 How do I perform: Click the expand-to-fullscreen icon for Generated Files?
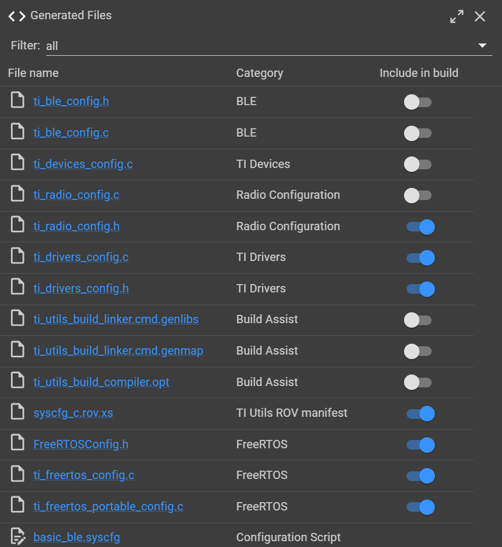(457, 17)
